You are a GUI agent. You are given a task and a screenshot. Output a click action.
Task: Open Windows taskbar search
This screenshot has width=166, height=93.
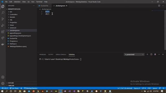pyautogui.click(x=6, y=91)
